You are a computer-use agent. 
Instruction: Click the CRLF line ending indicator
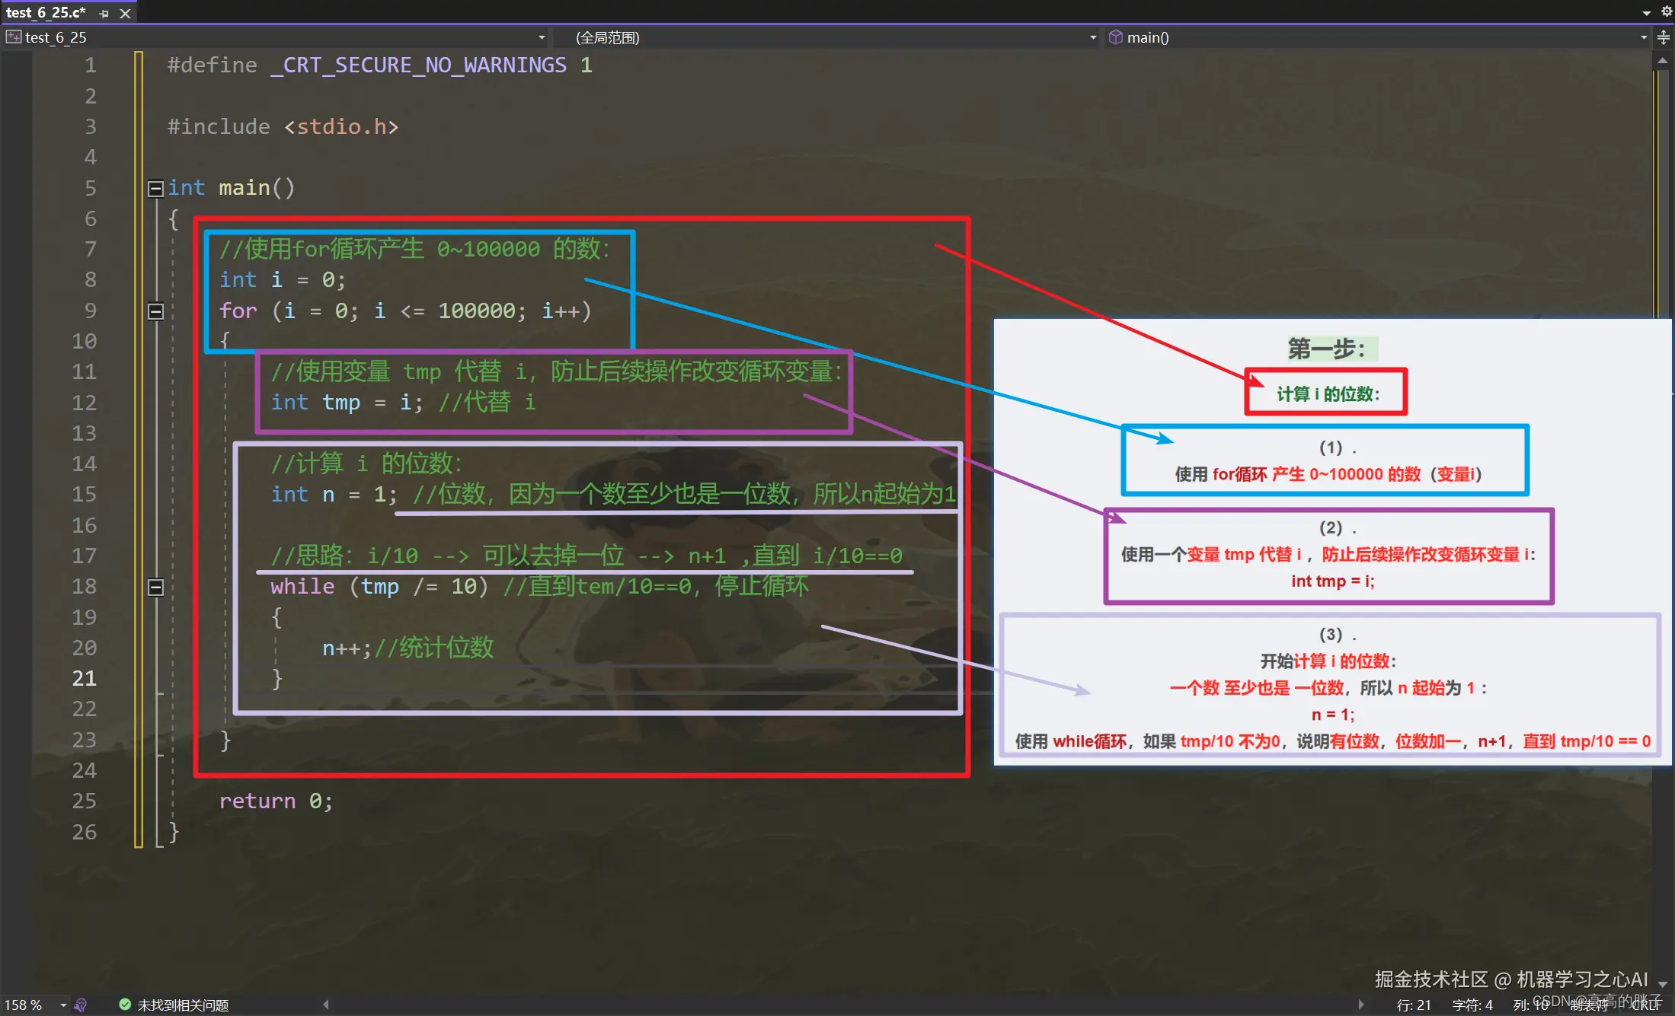(1645, 1005)
